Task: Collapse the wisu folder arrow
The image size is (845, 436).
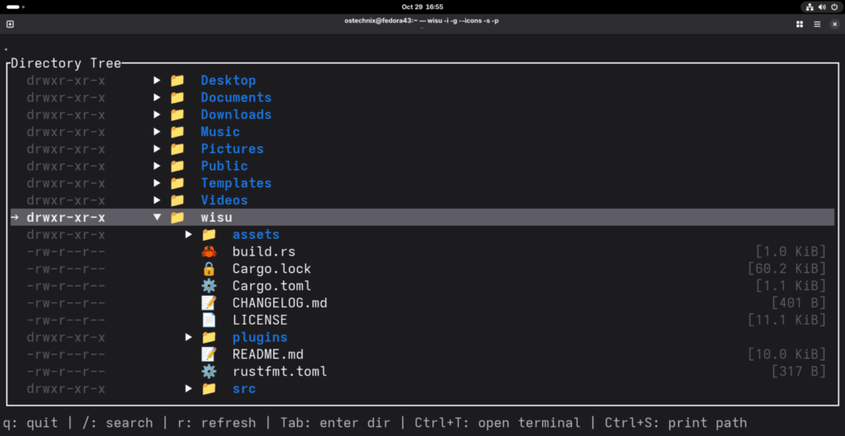Action: click(x=157, y=218)
